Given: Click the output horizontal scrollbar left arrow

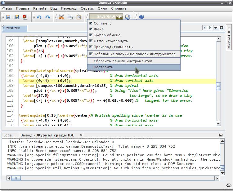Looking at the screenshot, I should (9, 178).
